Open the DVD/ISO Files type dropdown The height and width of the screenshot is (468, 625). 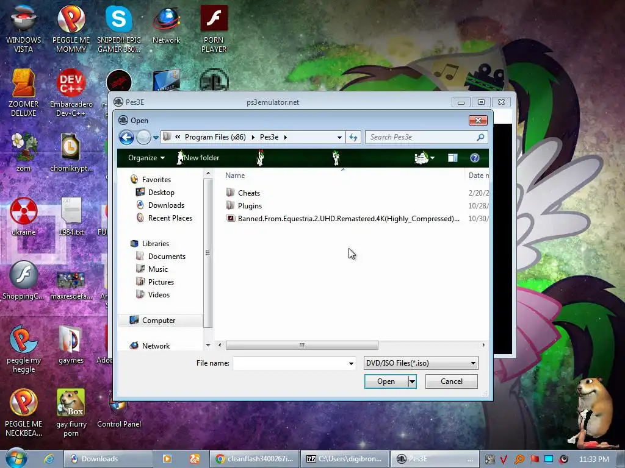click(x=421, y=363)
